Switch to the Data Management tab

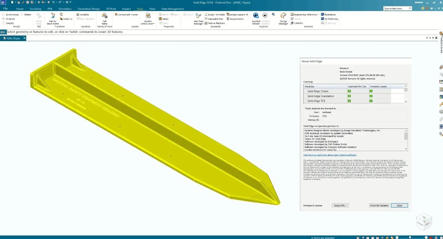tap(172, 9)
